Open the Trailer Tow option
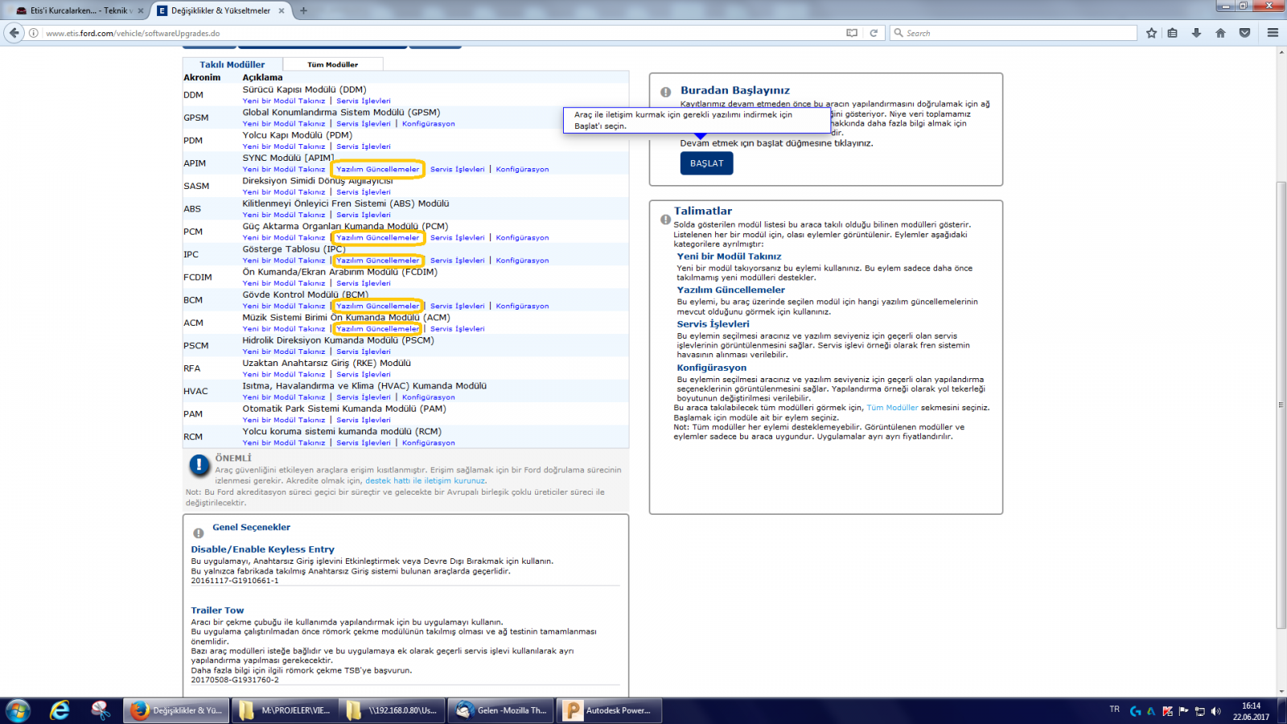This screenshot has width=1287, height=724. pyautogui.click(x=217, y=611)
